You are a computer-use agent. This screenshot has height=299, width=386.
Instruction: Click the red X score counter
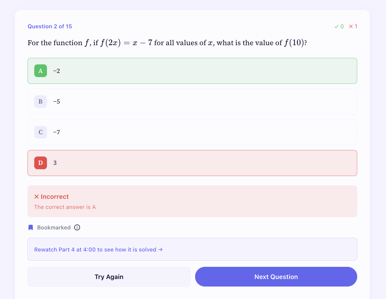(x=353, y=26)
